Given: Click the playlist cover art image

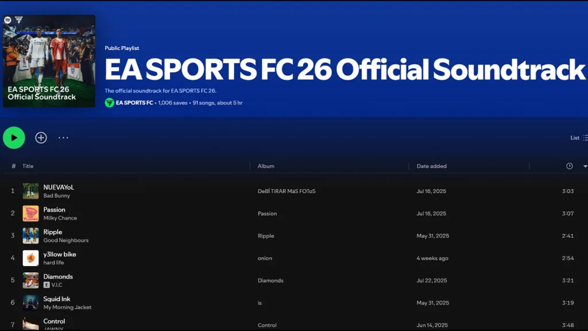Looking at the screenshot, I should 49,60.
